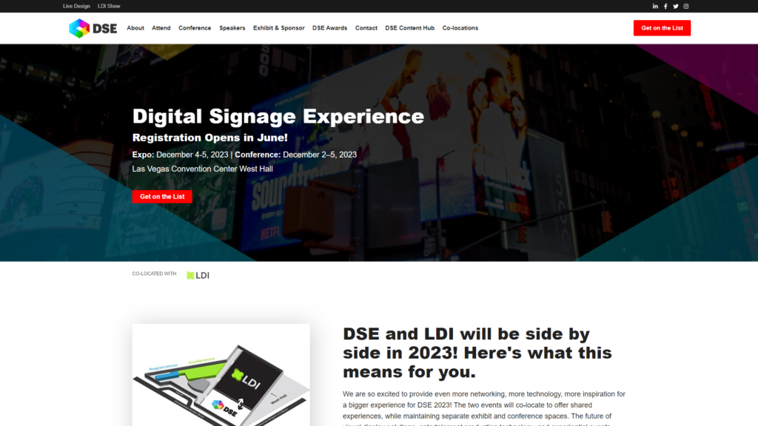The image size is (758, 426).
Task: Open the Conference menu item
Action: (x=195, y=28)
